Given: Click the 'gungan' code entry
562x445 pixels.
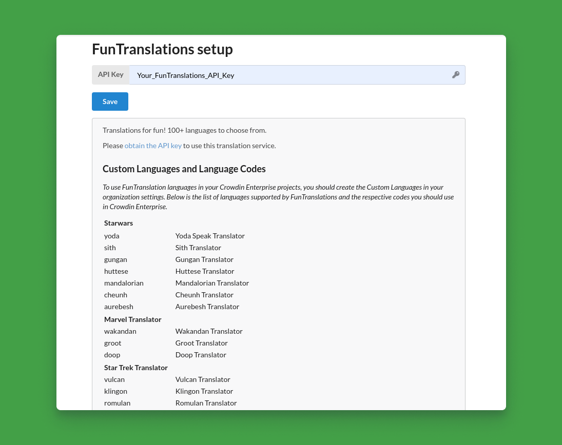Looking at the screenshot, I should point(115,259).
